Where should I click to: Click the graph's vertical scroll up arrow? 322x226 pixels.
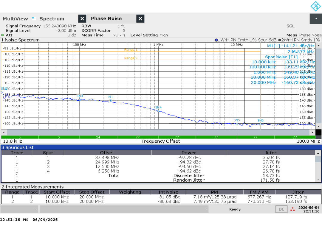pyautogui.click(x=318, y=45)
